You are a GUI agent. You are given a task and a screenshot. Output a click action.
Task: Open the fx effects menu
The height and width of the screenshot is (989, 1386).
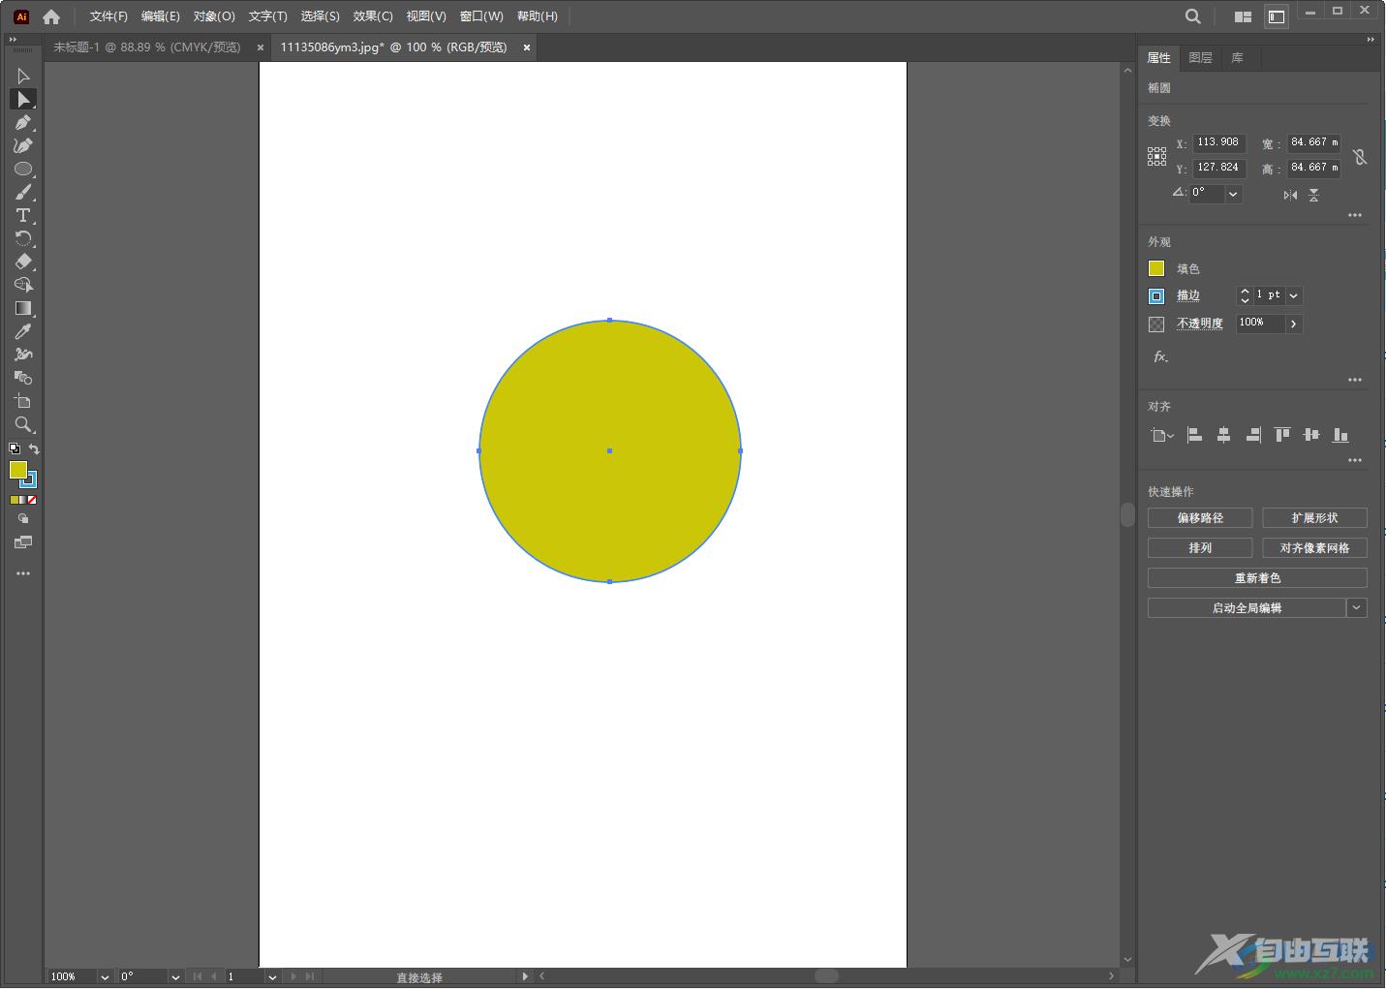(x=1160, y=356)
